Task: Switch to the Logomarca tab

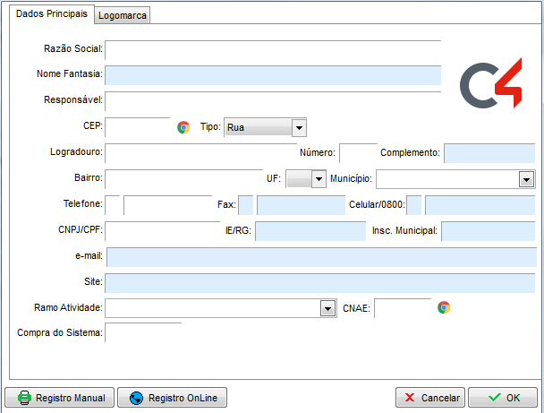Action: pyautogui.click(x=123, y=15)
